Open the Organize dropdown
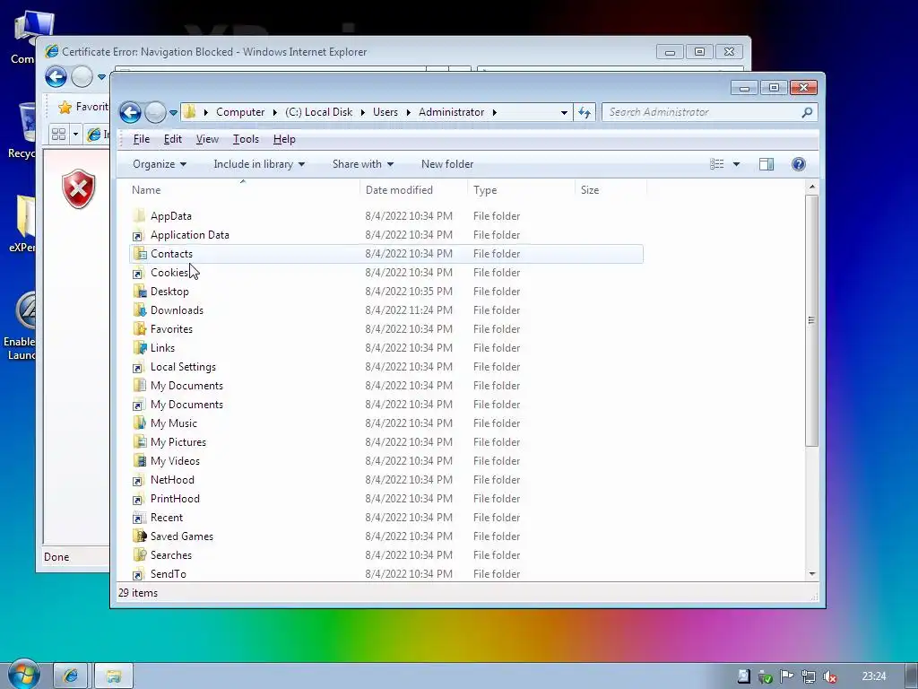 click(x=160, y=164)
